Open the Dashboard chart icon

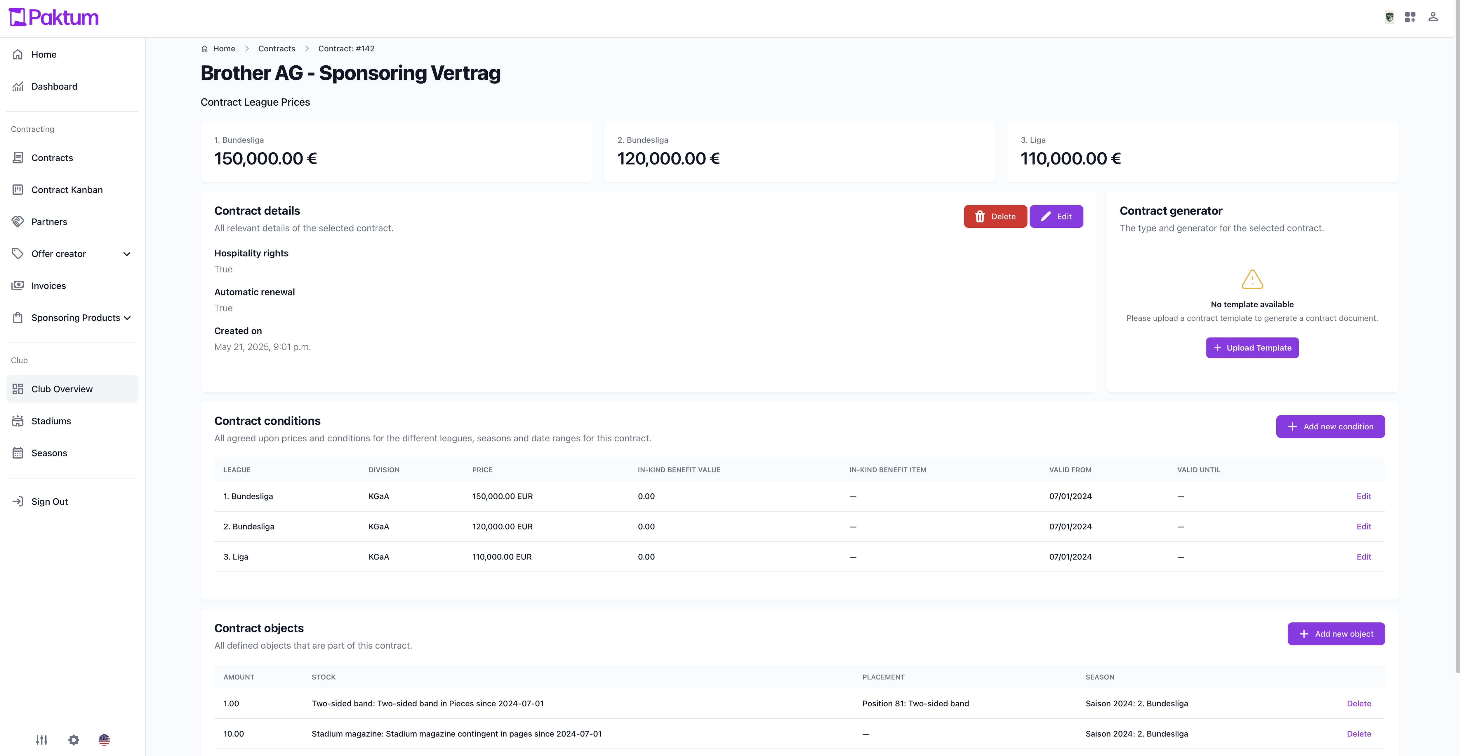coord(18,86)
